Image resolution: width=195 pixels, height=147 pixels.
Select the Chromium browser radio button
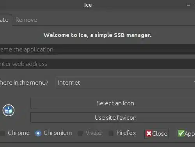38,133
